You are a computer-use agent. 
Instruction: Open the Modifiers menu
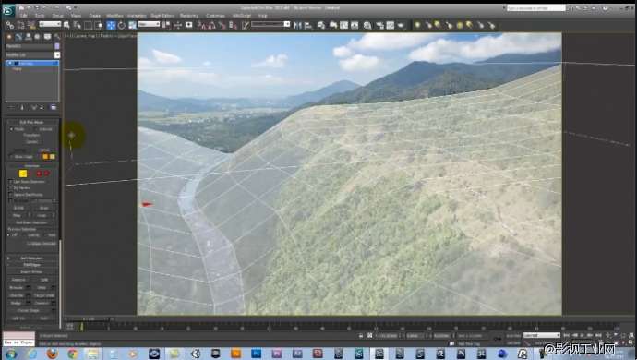pyautogui.click(x=114, y=16)
